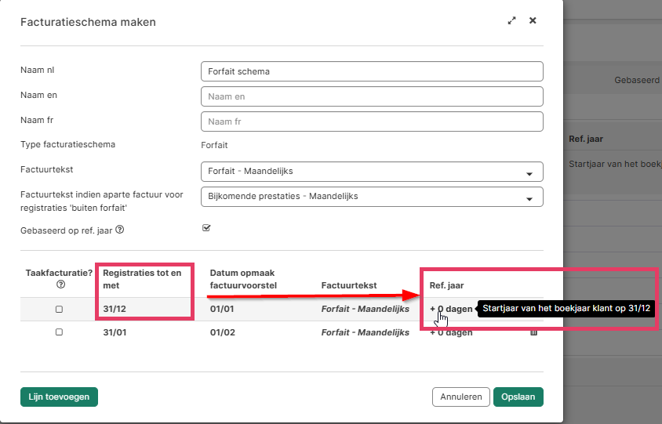Screen dimensions: 662x424
Task: Click the Taakfacturatie? column header
Action: click(x=59, y=273)
